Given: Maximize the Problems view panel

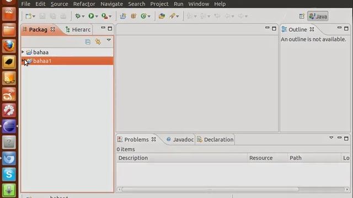Looking at the screenshot, I should [x=346, y=138].
